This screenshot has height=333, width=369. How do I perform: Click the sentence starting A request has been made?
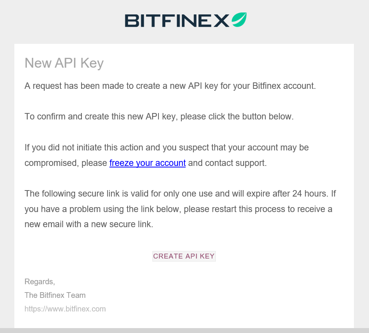tap(170, 86)
